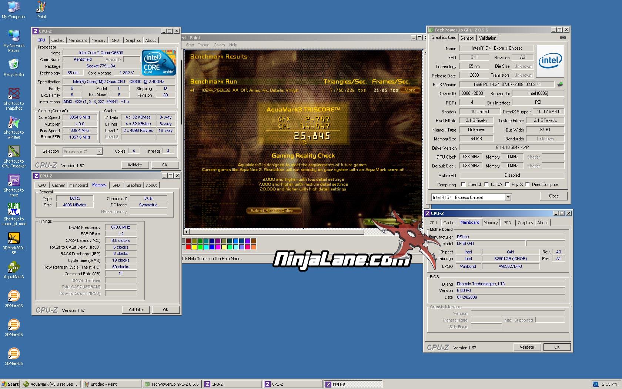Click the GPU-Z screenshot camera icon
Image resolution: width=622 pixels, height=389 pixels.
563,37
